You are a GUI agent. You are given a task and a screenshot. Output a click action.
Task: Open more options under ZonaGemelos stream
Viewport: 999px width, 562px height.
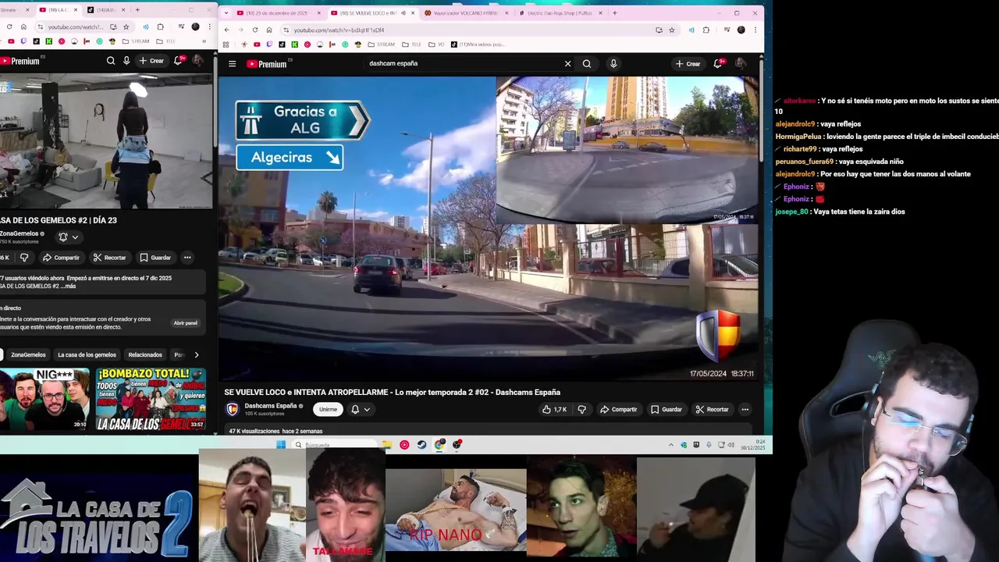(187, 258)
